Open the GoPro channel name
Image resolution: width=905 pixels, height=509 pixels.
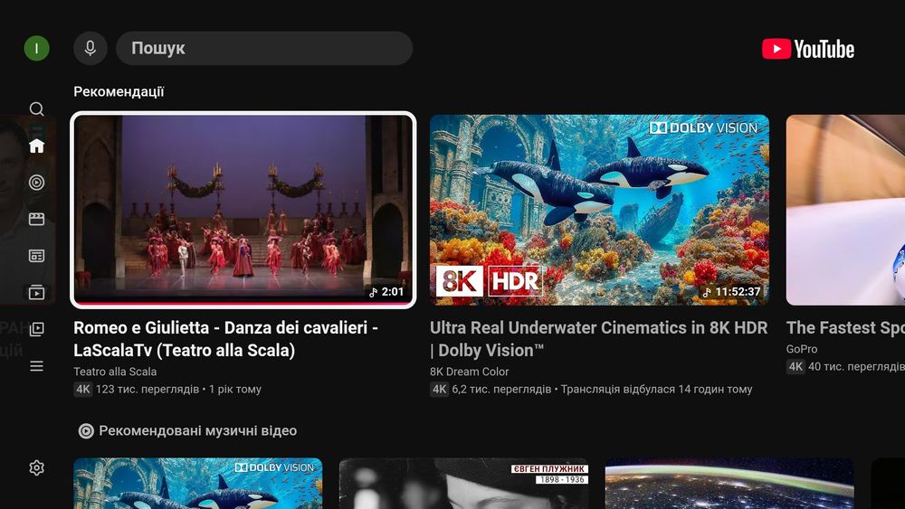click(x=802, y=349)
